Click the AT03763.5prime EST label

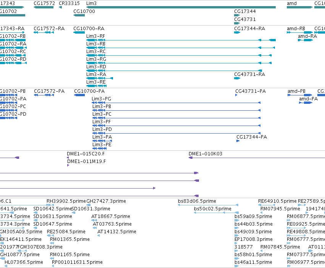(112, 224)
